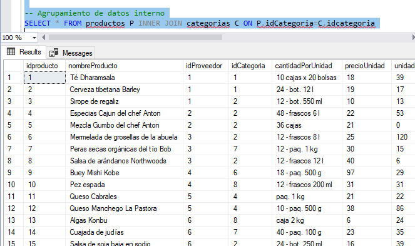Click the 'Queso Cabrales' cell
Viewport: 415px width, 246px height.
click(x=124, y=197)
